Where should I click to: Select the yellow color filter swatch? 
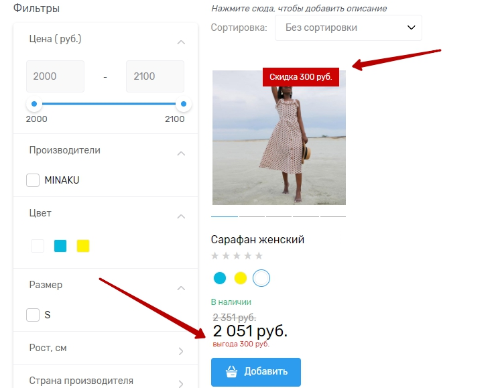point(83,246)
